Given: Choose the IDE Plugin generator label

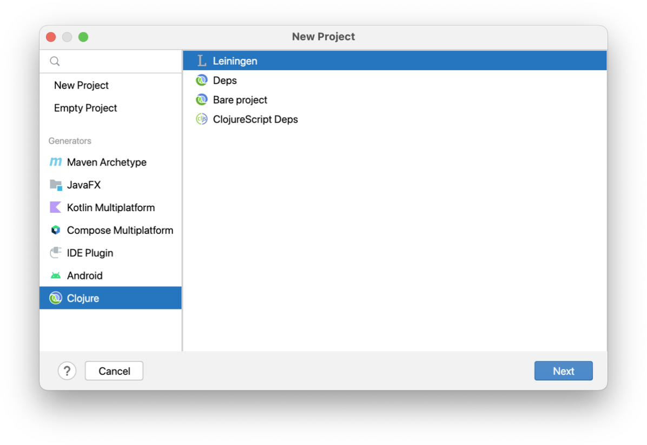Looking at the screenshot, I should point(90,253).
